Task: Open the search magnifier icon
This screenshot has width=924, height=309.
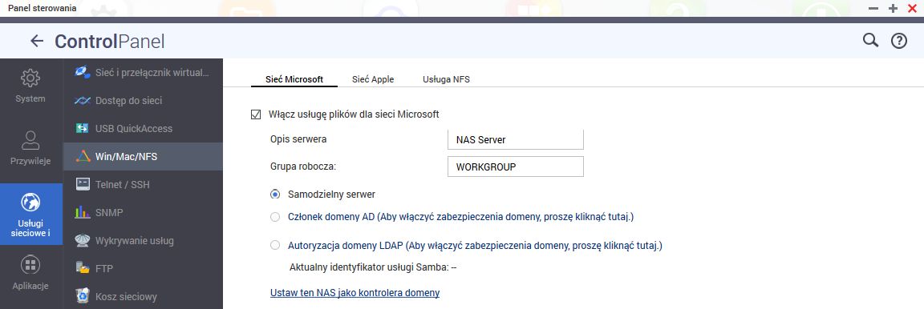Action: coord(870,40)
